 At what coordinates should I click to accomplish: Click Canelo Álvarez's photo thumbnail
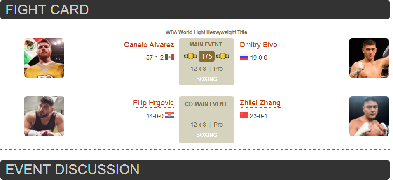click(x=44, y=58)
